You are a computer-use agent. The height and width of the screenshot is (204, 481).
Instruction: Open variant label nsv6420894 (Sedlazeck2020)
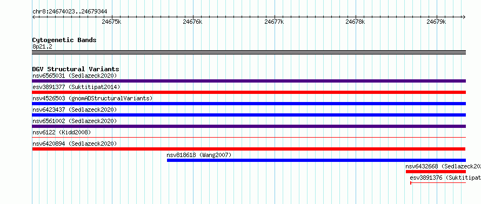click(x=75, y=144)
